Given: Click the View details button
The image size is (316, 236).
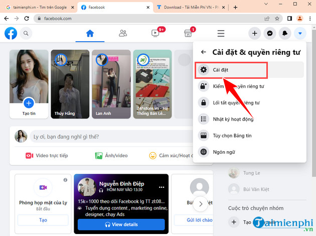Looking at the screenshot, I should (x=121, y=224).
